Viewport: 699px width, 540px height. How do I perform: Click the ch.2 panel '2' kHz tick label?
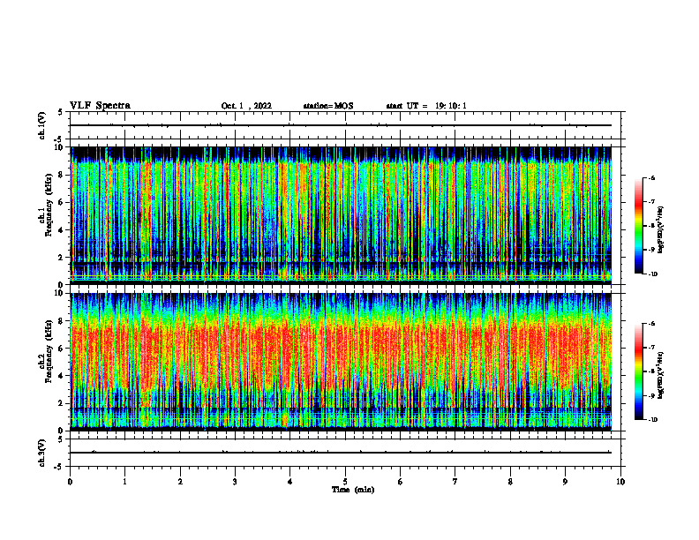point(61,403)
